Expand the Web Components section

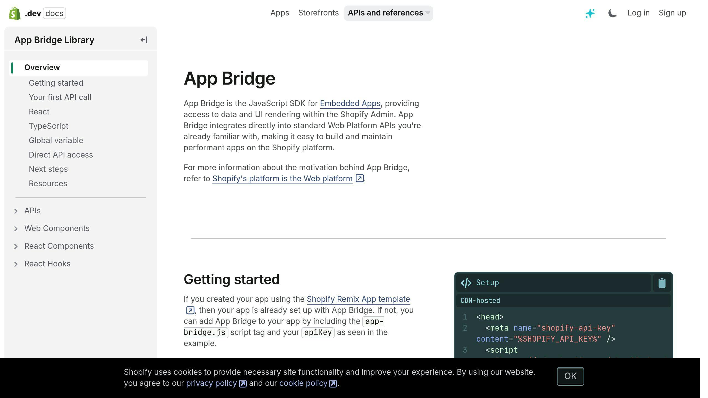[16, 229]
